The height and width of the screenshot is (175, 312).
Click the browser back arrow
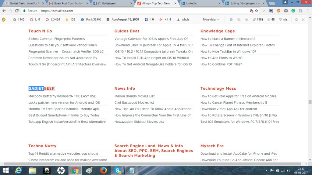pos(4,11)
